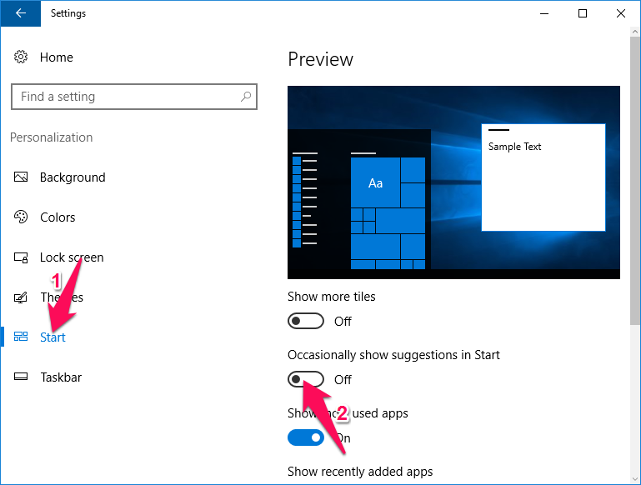Enable the Show more tiles switch
Image resolution: width=641 pixels, height=485 pixels.
coord(305,321)
